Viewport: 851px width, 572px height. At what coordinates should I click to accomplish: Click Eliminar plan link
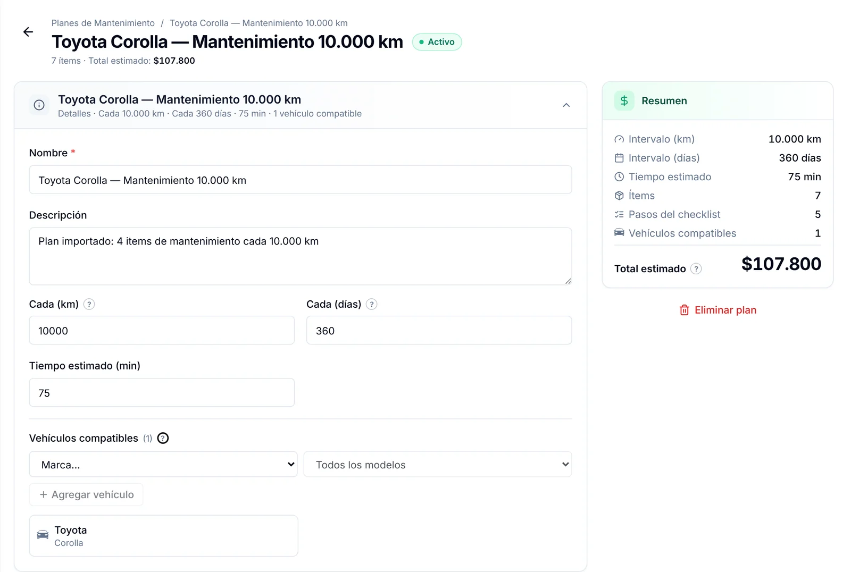[717, 310]
